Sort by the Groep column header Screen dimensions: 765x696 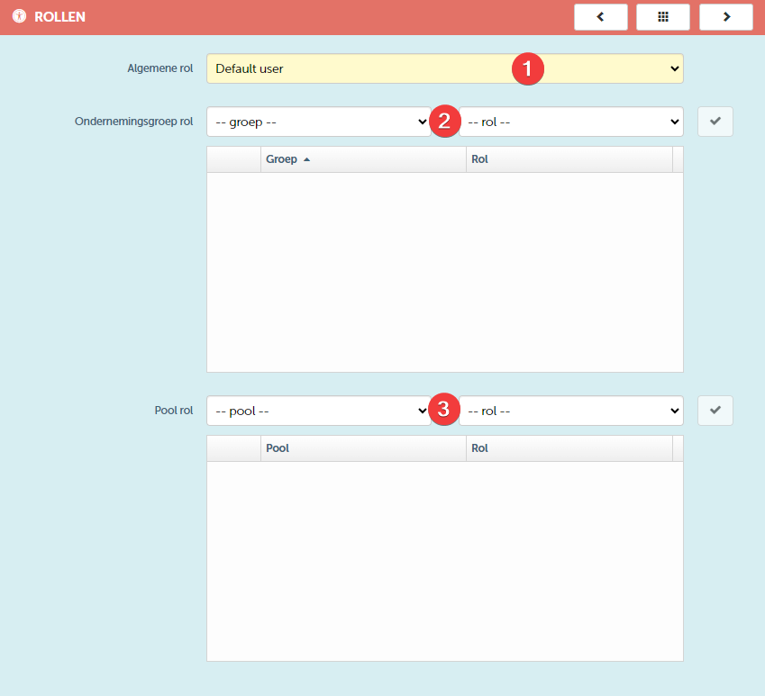pos(363,159)
